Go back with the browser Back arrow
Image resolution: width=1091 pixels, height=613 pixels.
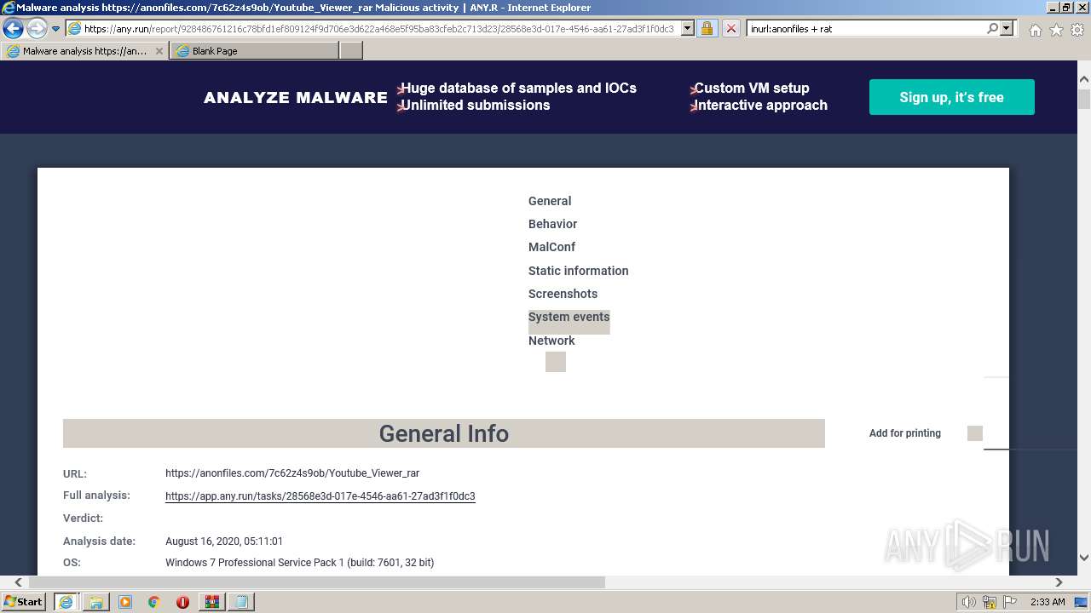pos(13,29)
